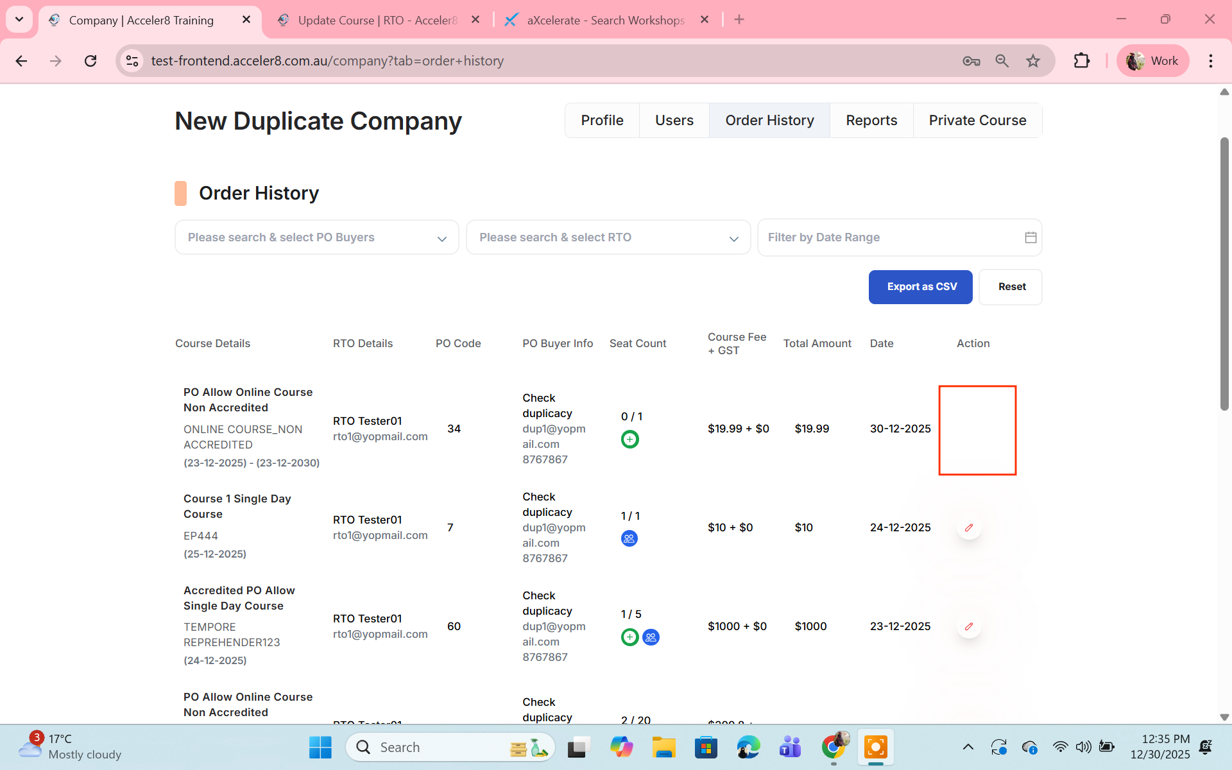This screenshot has width=1232, height=770.
Task: Click edit pencil icon for 24-12-2025 order
Action: [x=969, y=527]
